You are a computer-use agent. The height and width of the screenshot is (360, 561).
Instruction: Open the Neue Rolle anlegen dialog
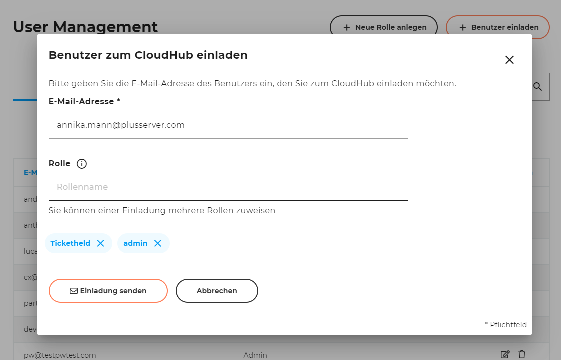[384, 27]
